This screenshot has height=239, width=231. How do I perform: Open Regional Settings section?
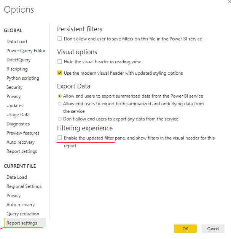tap(24, 186)
